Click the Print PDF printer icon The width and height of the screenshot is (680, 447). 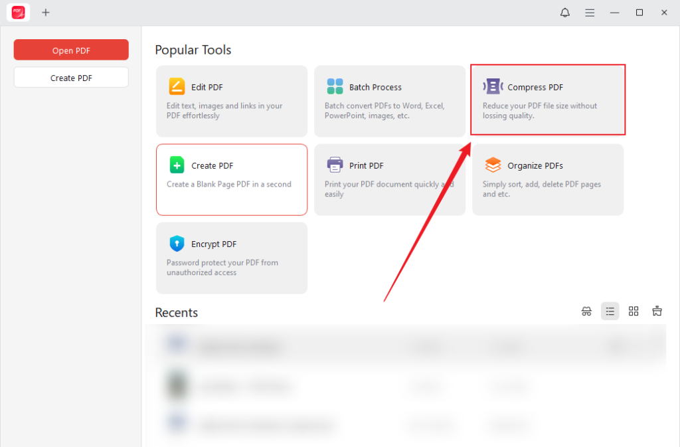tap(333, 164)
